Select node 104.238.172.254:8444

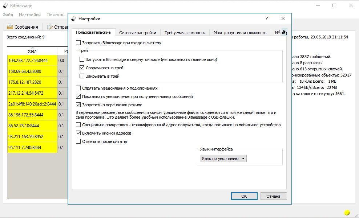[32, 61]
